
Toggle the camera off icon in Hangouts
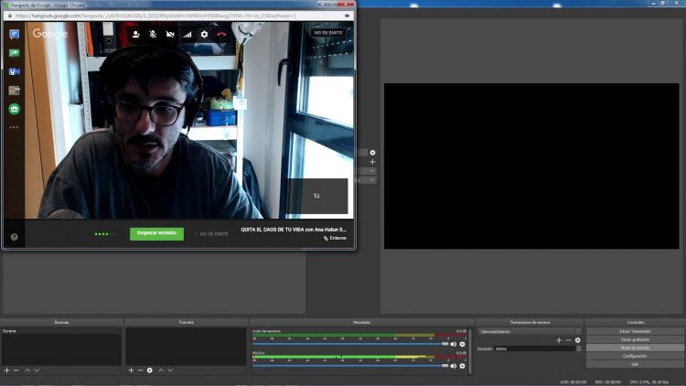(170, 34)
